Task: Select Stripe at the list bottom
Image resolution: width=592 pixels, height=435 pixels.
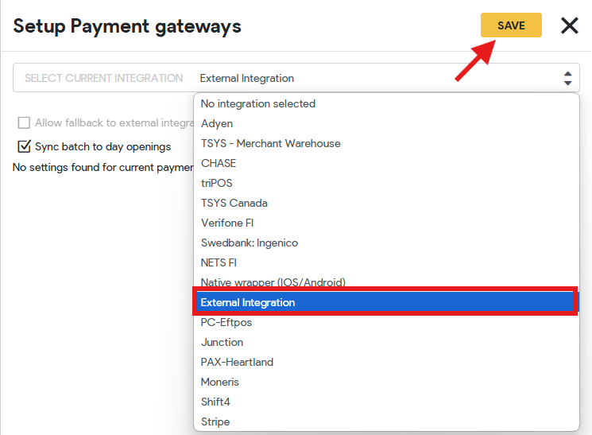Action: tap(386, 421)
